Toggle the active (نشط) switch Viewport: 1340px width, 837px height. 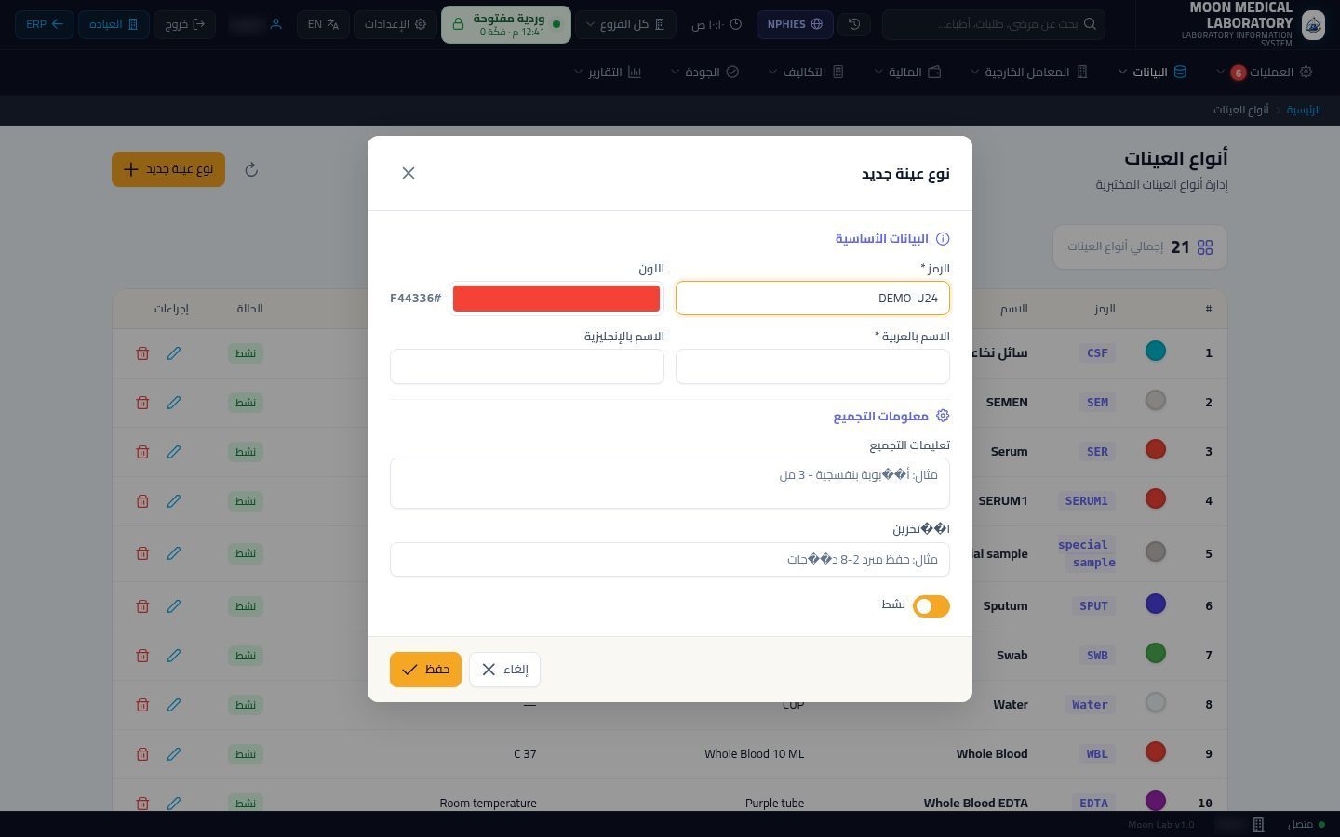pos(931,606)
